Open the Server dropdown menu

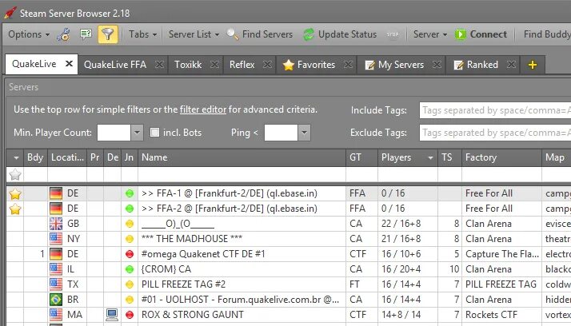click(x=430, y=34)
